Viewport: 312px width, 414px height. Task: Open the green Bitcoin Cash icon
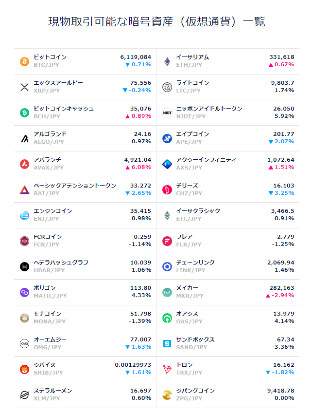[24, 113]
